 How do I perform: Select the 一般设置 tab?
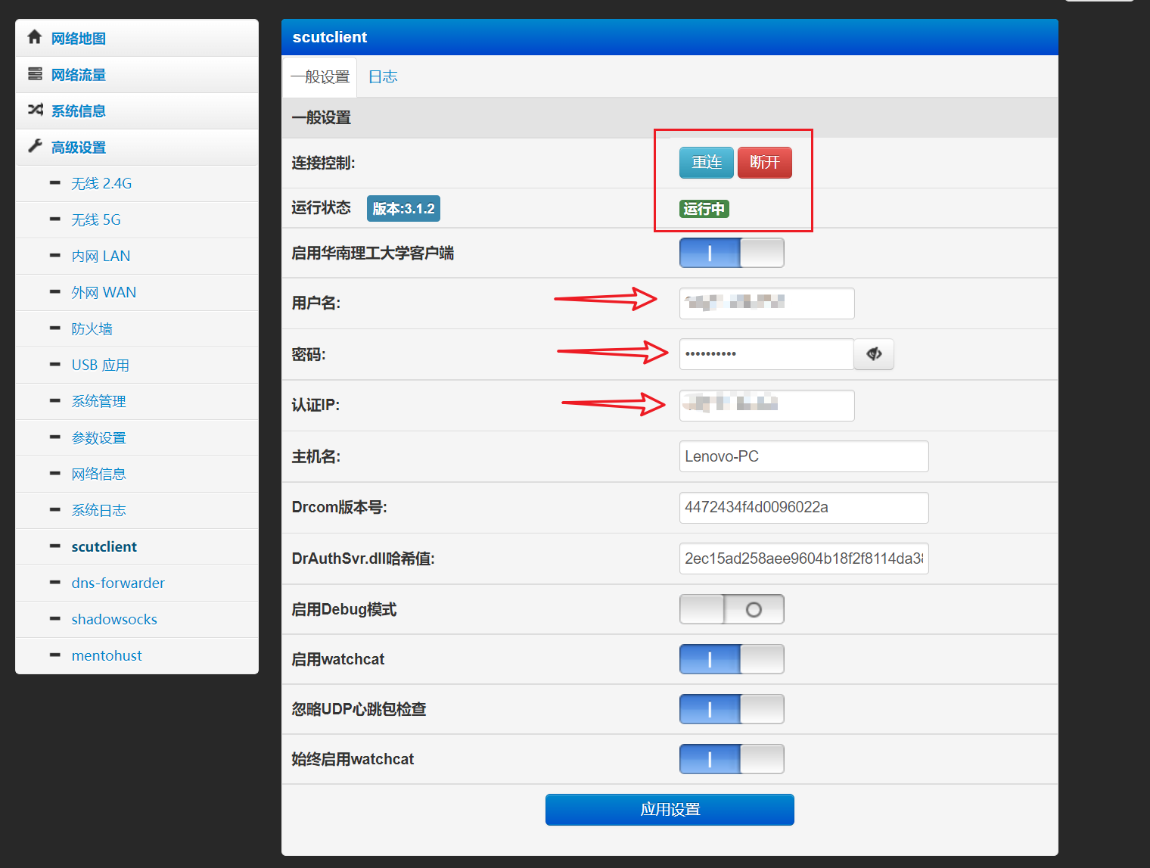point(319,76)
